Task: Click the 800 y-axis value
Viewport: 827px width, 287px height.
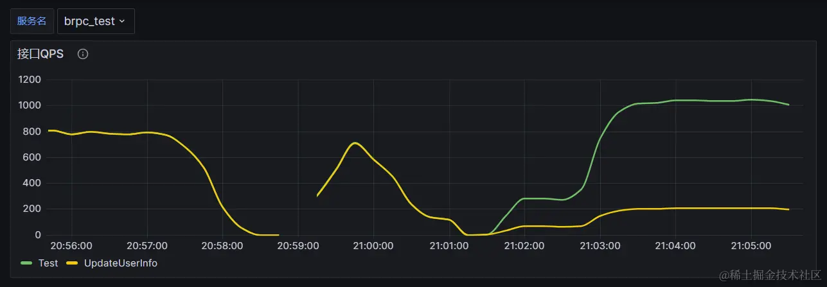Action: [x=32, y=132]
